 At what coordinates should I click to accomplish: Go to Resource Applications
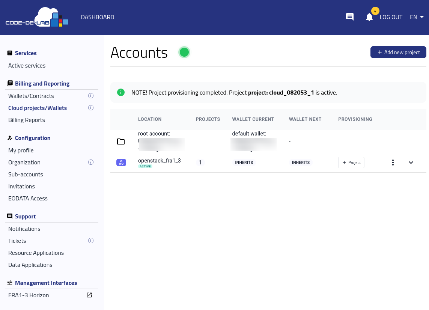pos(36,253)
